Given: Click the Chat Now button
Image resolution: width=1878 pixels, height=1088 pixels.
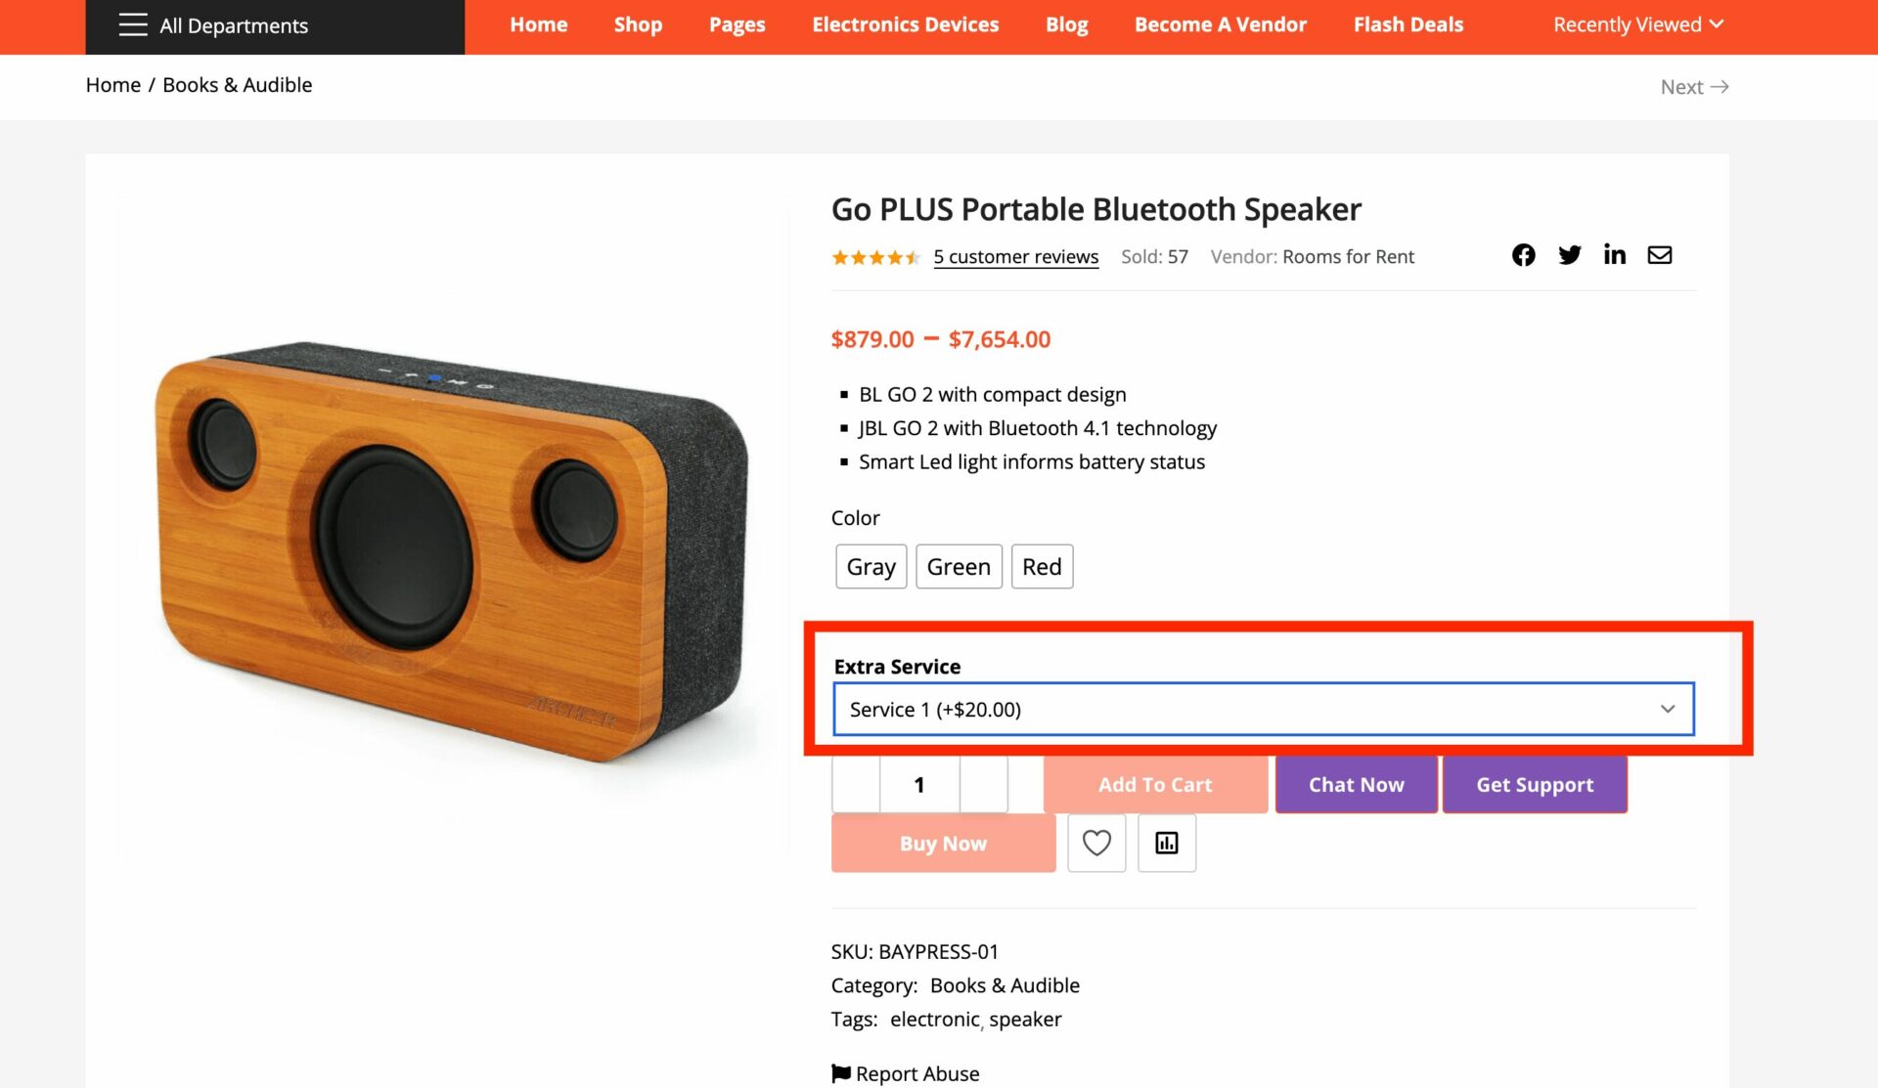Looking at the screenshot, I should (x=1355, y=784).
